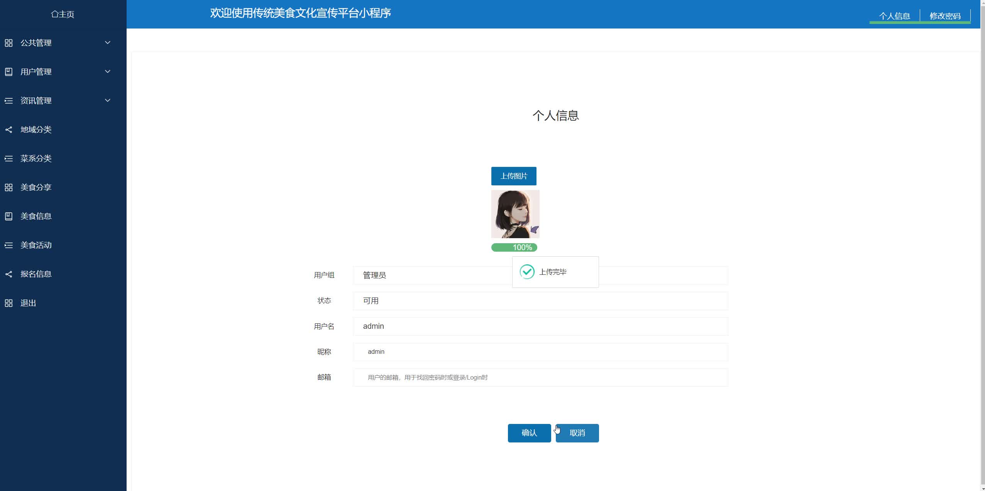This screenshot has width=985, height=491.
Task: Click the 100% upload progress bar
Action: (x=514, y=247)
